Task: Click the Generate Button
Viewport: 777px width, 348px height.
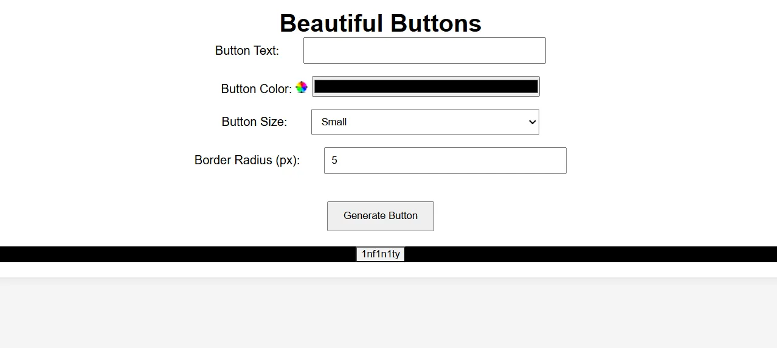Action: (381, 216)
